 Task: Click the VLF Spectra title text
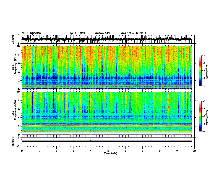[31, 33]
